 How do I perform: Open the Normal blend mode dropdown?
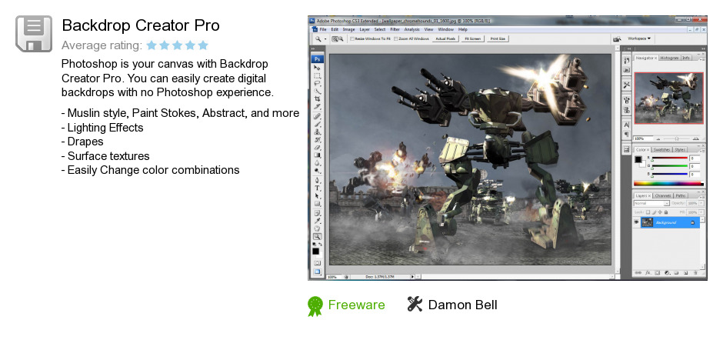pyautogui.click(x=651, y=203)
